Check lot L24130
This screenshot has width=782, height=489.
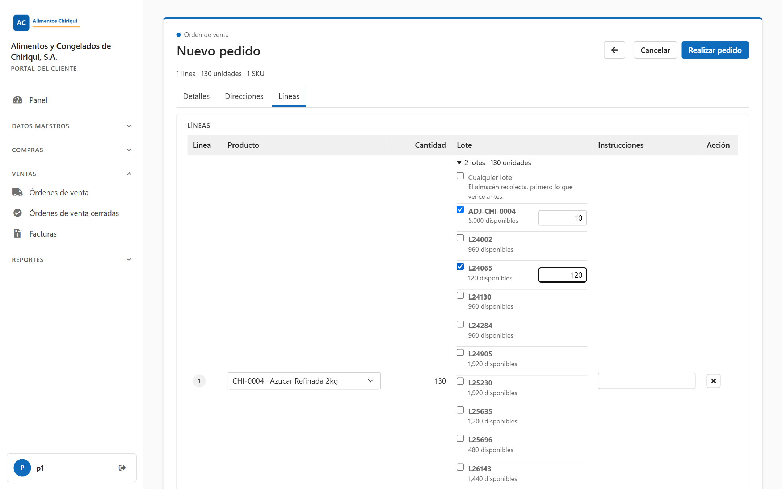pos(460,296)
